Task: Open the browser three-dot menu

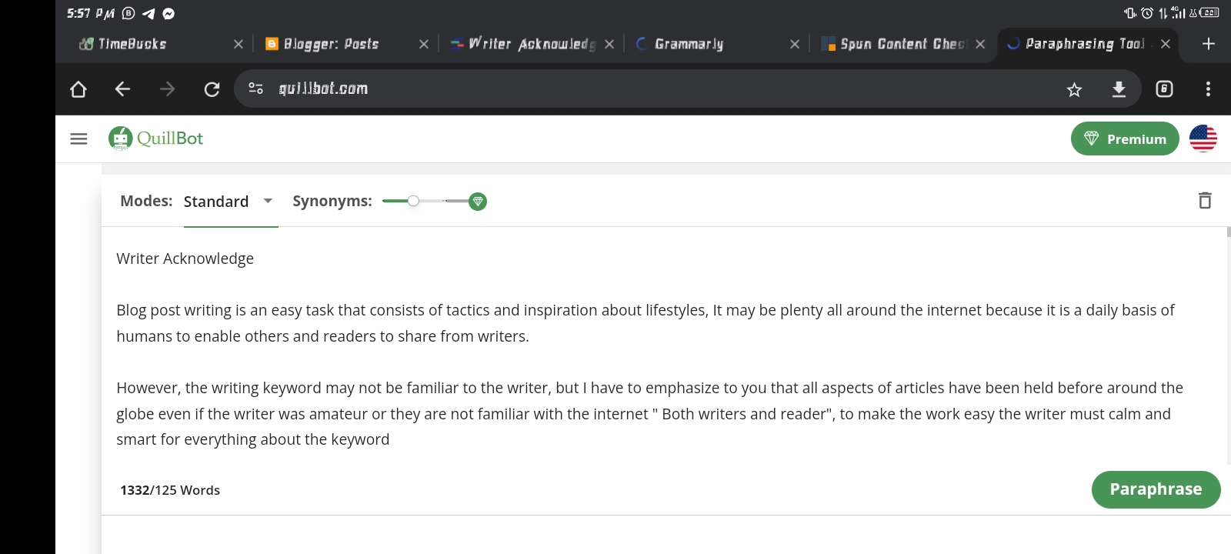Action: point(1208,89)
